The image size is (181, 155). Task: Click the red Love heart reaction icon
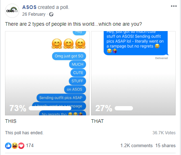pyautogui.click(x=21, y=146)
